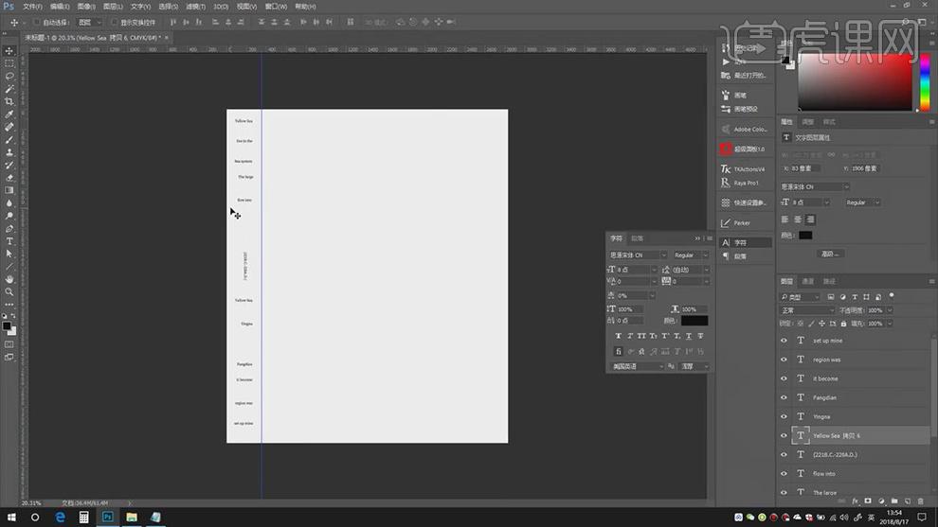Hide the 'Fangdian' layer
Image resolution: width=938 pixels, height=527 pixels.
784,397
